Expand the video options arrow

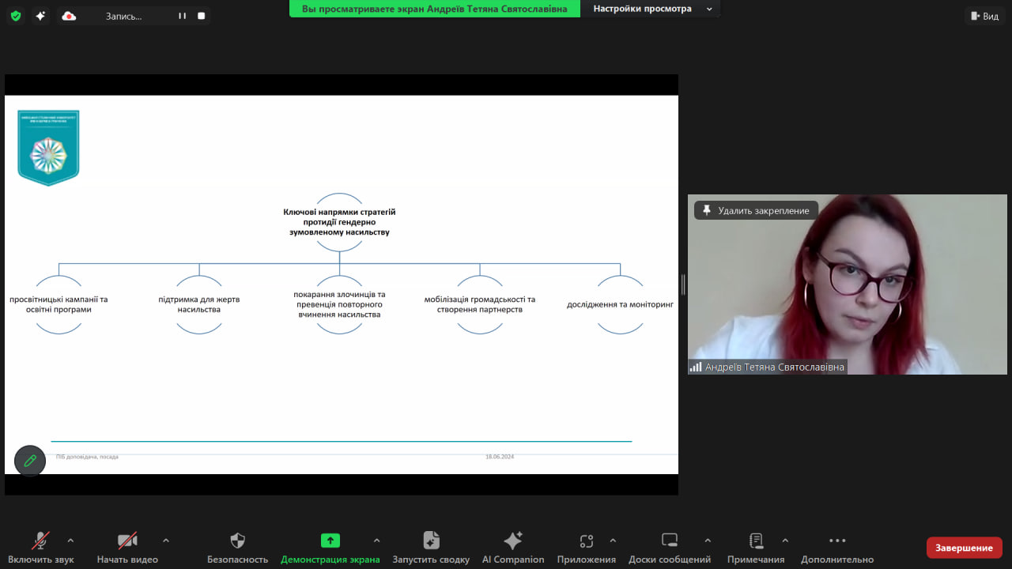166,541
